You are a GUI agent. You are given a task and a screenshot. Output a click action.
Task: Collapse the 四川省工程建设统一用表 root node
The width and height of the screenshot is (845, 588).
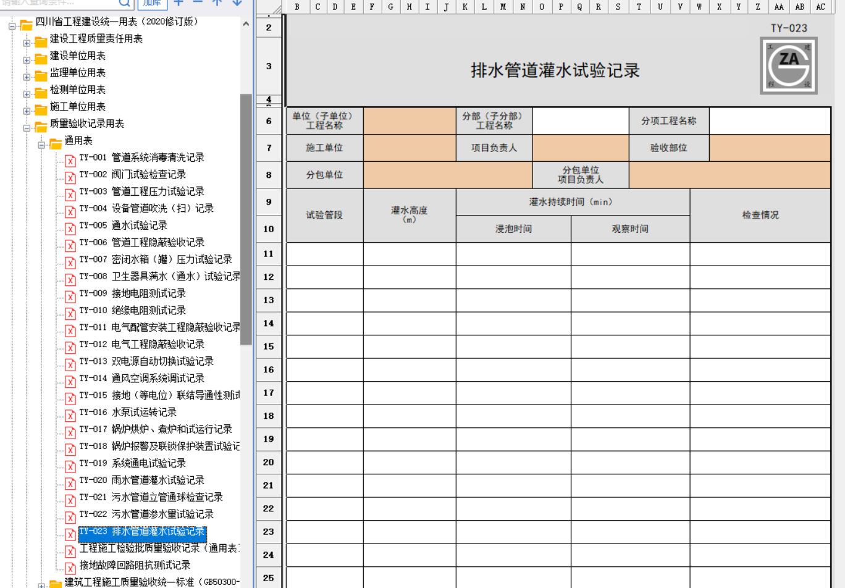[12, 26]
